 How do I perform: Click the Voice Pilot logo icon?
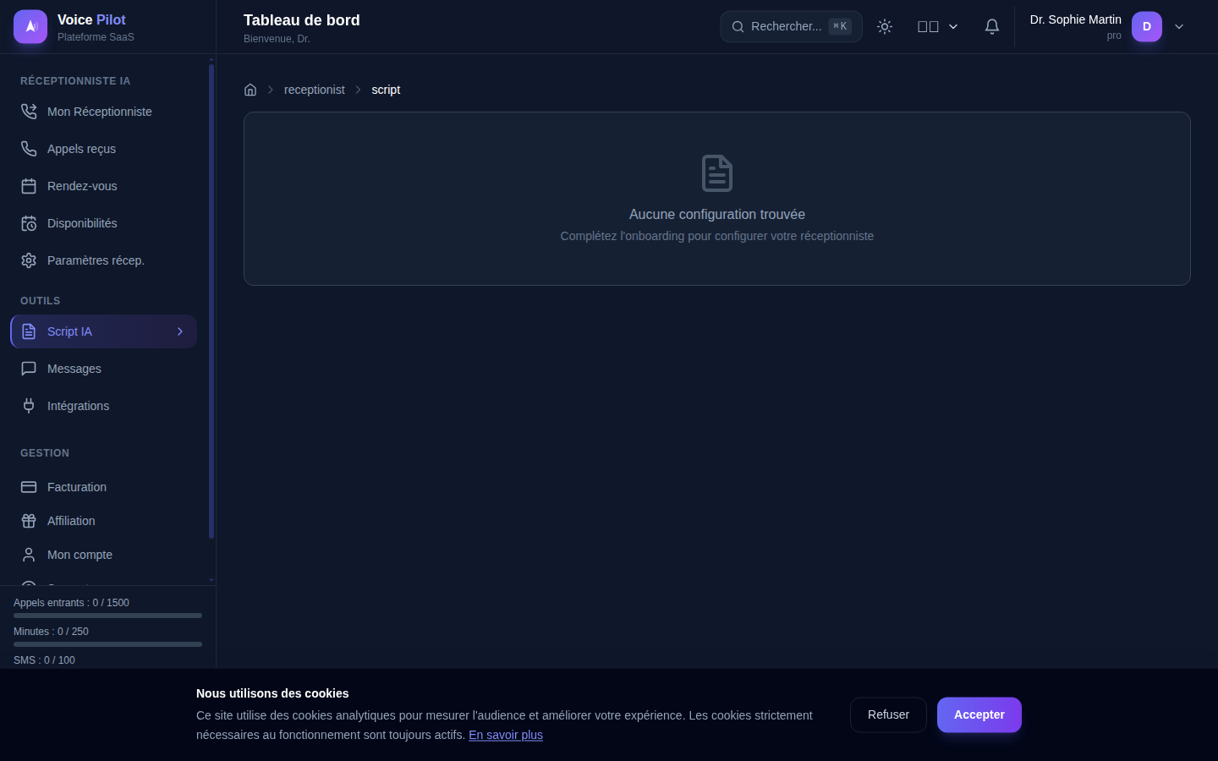30,26
